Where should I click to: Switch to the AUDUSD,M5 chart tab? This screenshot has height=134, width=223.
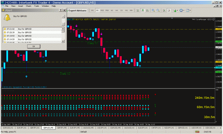(88, 128)
